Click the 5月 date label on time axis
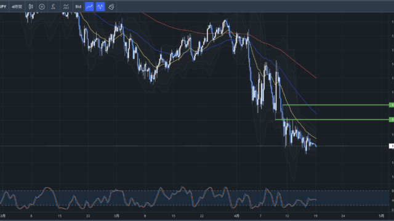394x221 pixels. tap(382, 215)
